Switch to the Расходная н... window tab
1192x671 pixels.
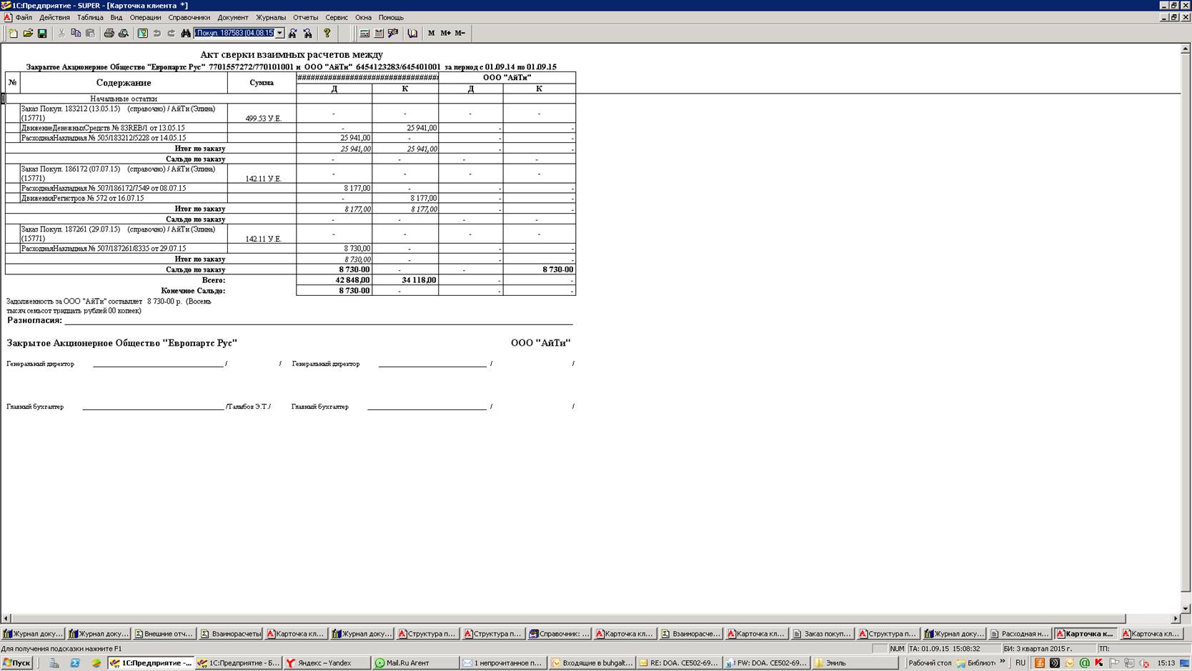coord(1020,634)
